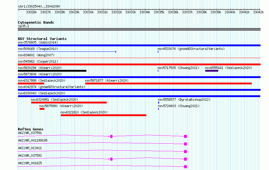Click the Cytogenetic Bands track title
The width and height of the screenshot is (269, 170).
(36, 22)
